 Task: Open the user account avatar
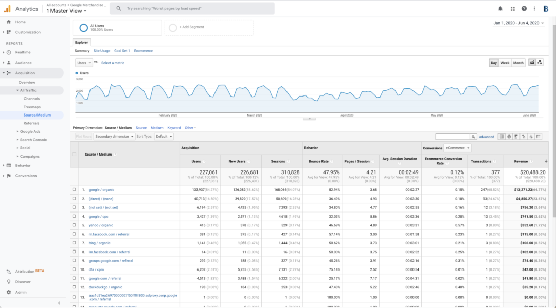(546, 9)
